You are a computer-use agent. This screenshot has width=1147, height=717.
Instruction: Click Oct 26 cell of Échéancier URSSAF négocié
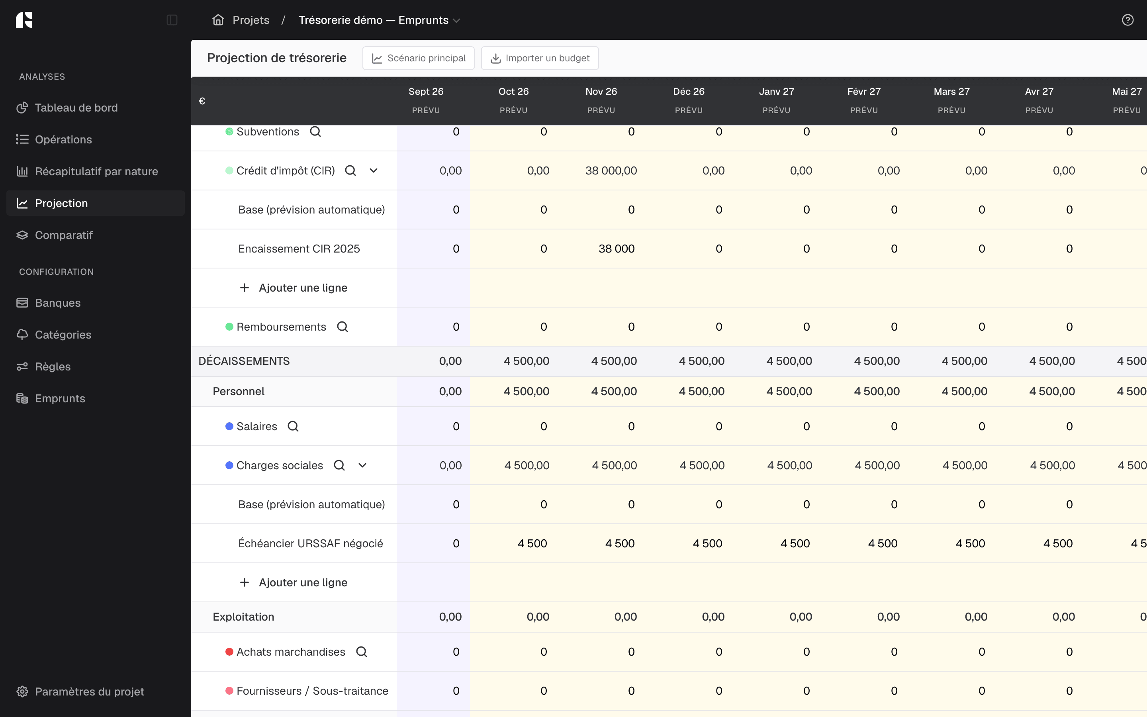pyautogui.click(x=532, y=543)
